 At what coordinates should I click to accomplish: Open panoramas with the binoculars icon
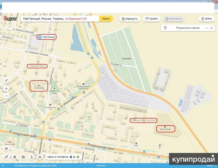click(15, 157)
